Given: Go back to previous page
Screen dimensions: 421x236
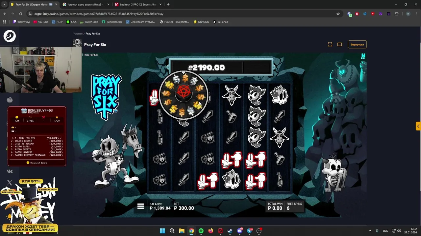Looking at the screenshot, I should 5,14.
